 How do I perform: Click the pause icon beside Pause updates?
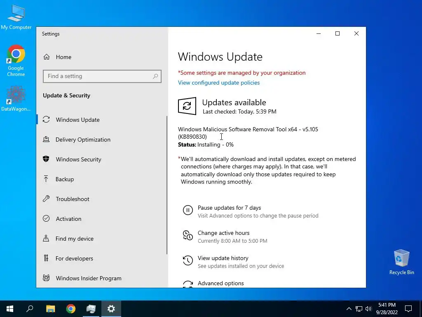point(188,210)
